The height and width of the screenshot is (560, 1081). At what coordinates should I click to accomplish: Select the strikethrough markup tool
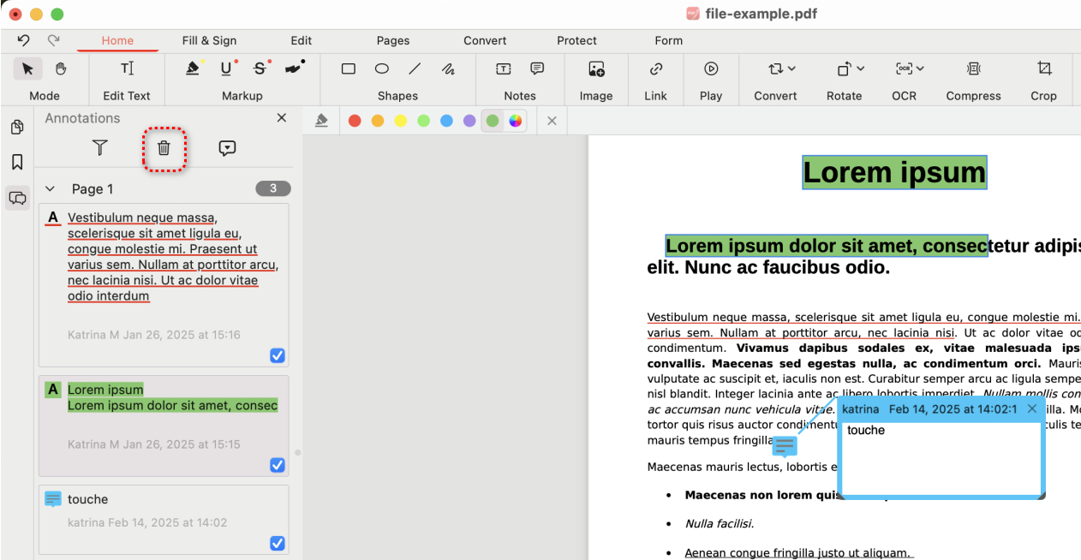260,69
